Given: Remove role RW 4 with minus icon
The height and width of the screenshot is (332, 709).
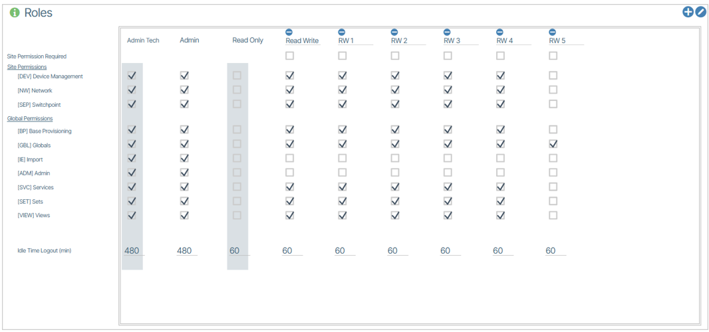Looking at the screenshot, I should [x=500, y=32].
